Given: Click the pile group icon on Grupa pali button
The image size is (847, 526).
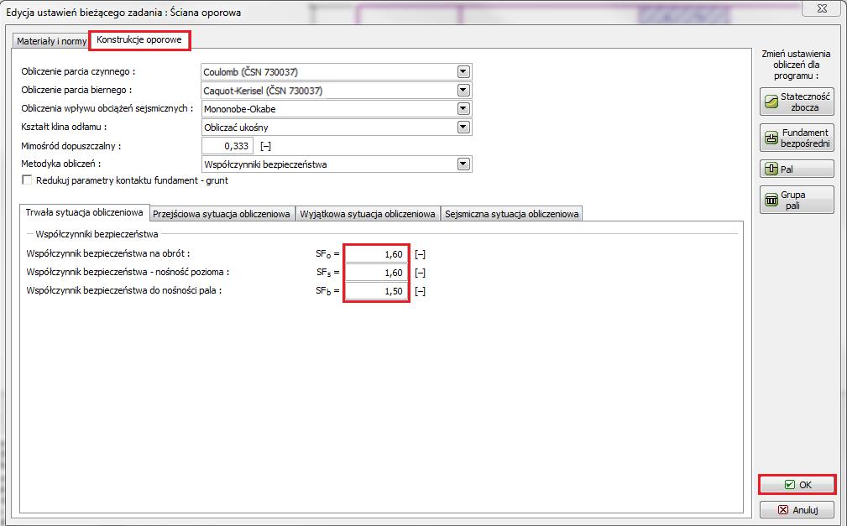Looking at the screenshot, I should tap(771, 201).
